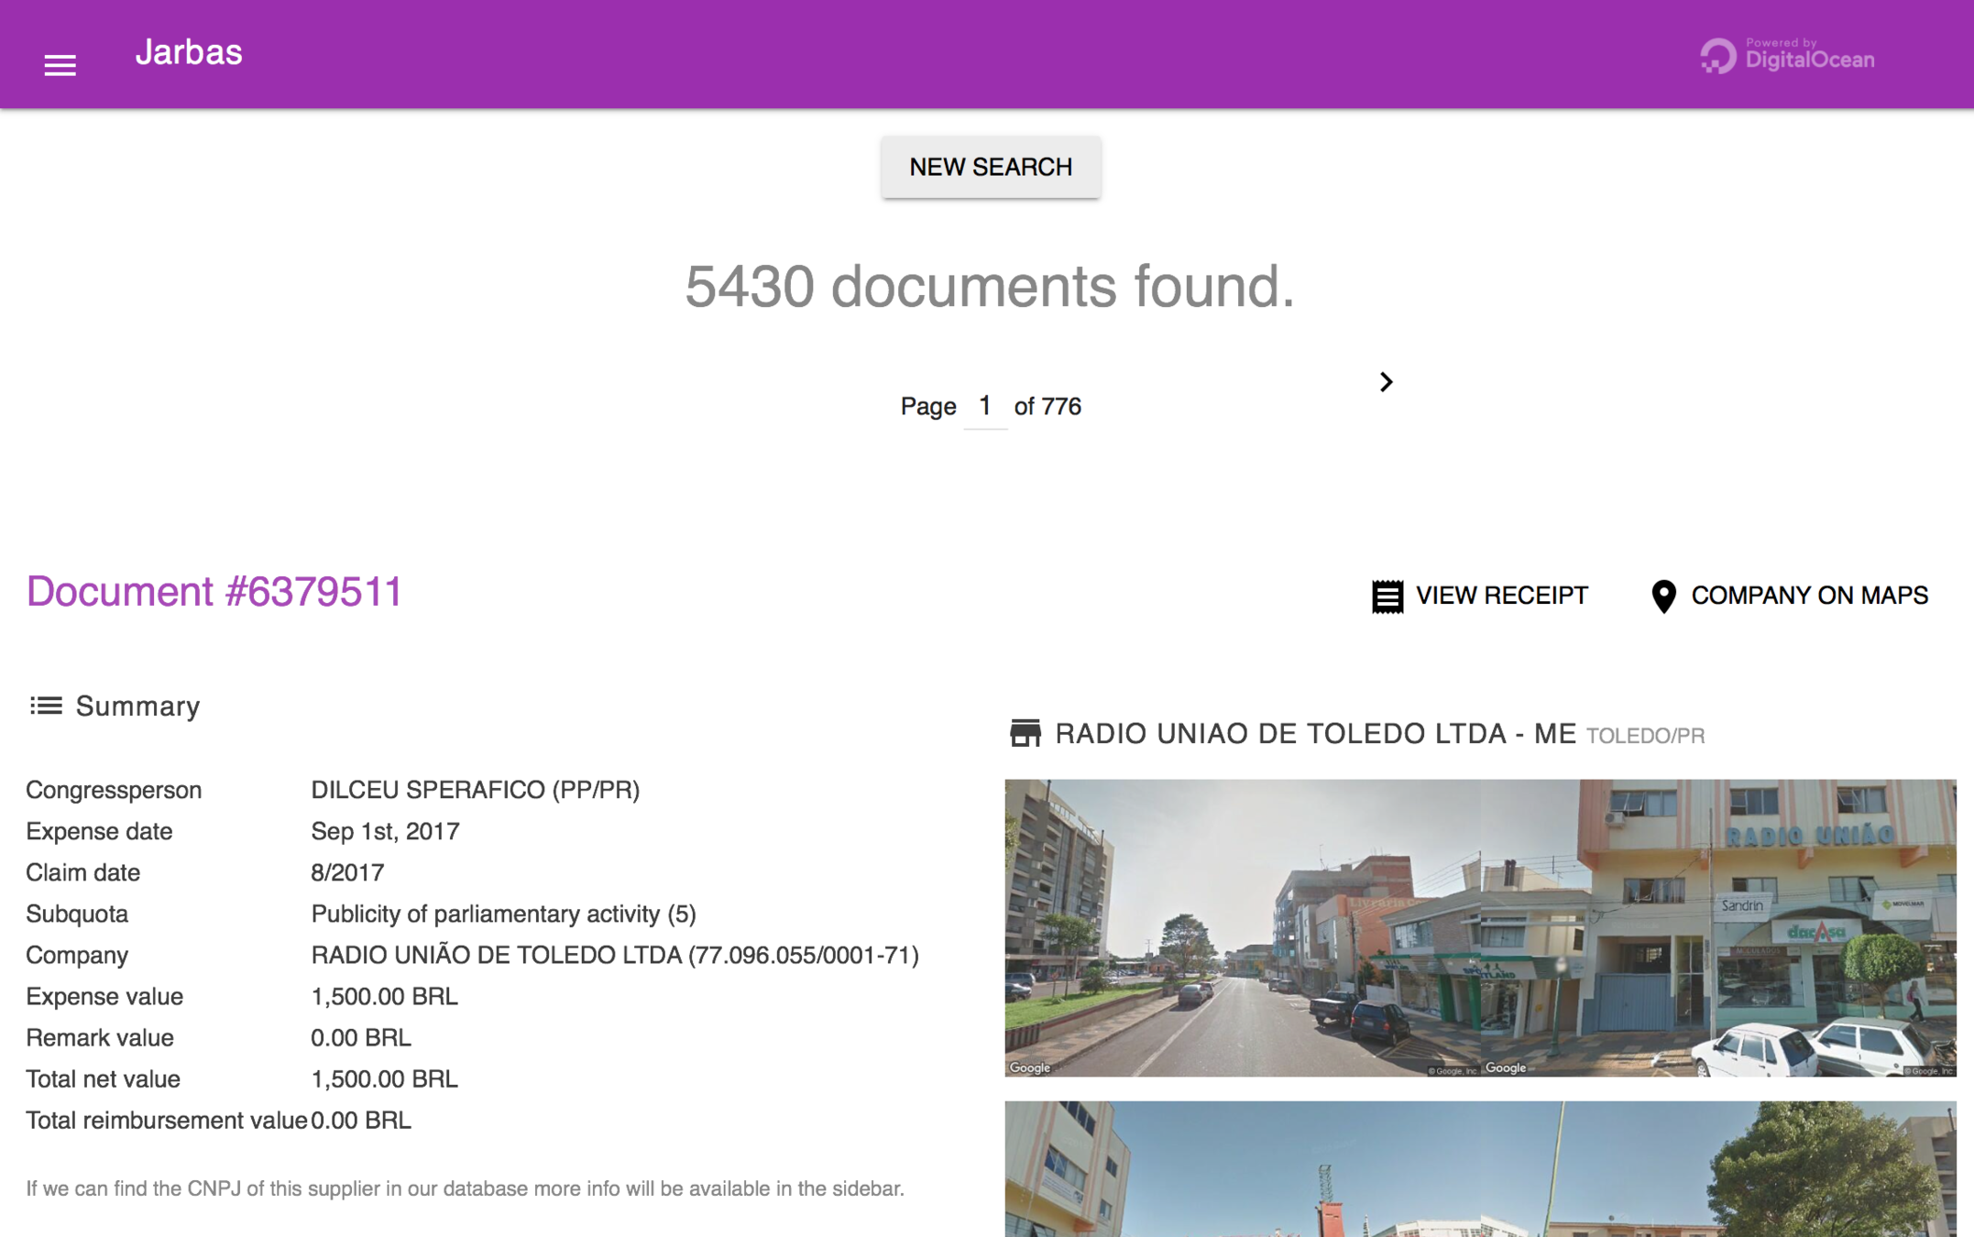
Task: Go to next page with chevron
Action: click(x=1386, y=382)
